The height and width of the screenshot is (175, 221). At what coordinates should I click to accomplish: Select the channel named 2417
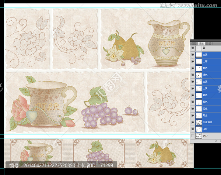205,136
